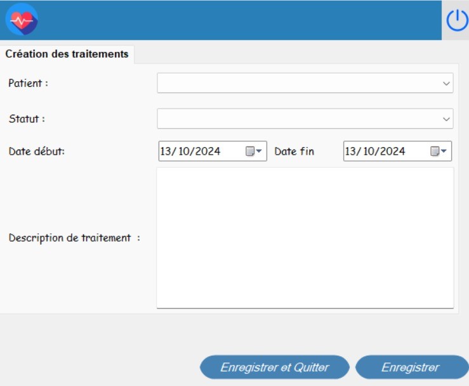
Task: Click the Patient combo box field
Action: point(305,83)
